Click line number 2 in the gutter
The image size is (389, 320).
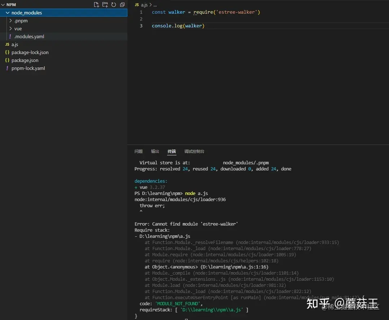(141, 19)
